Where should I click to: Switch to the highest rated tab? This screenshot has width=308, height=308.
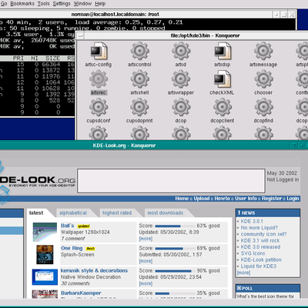coord(117,213)
